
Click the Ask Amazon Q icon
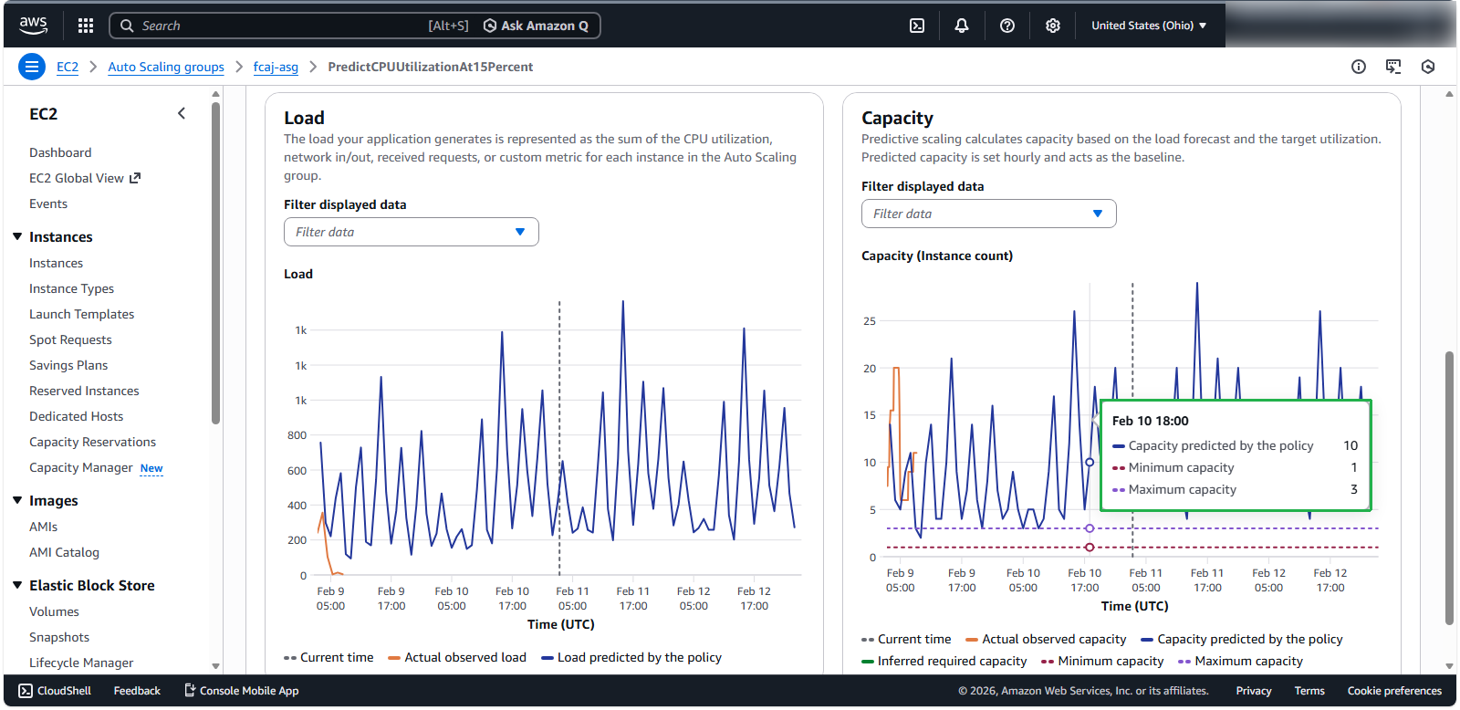pos(490,26)
